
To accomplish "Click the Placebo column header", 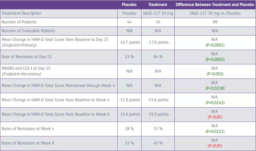I will (129, 5).
